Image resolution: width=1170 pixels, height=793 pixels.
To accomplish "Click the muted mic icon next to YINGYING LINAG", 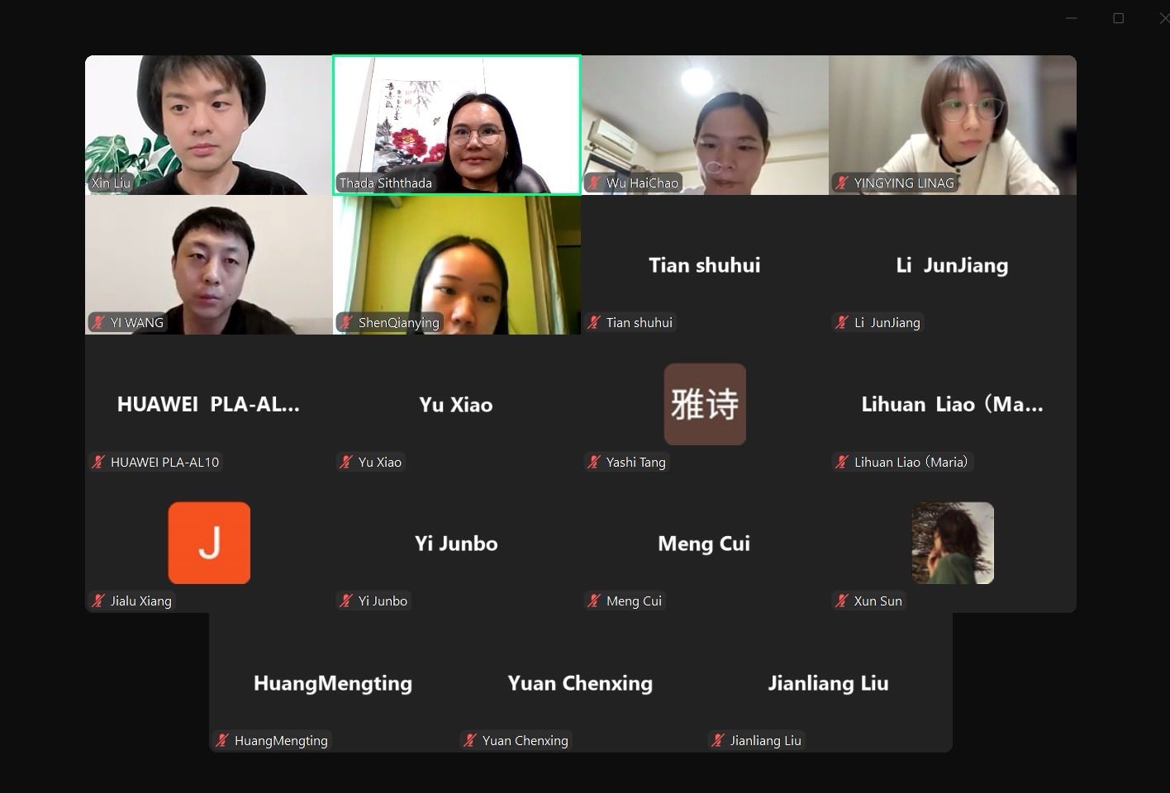I will coord(842,183).
